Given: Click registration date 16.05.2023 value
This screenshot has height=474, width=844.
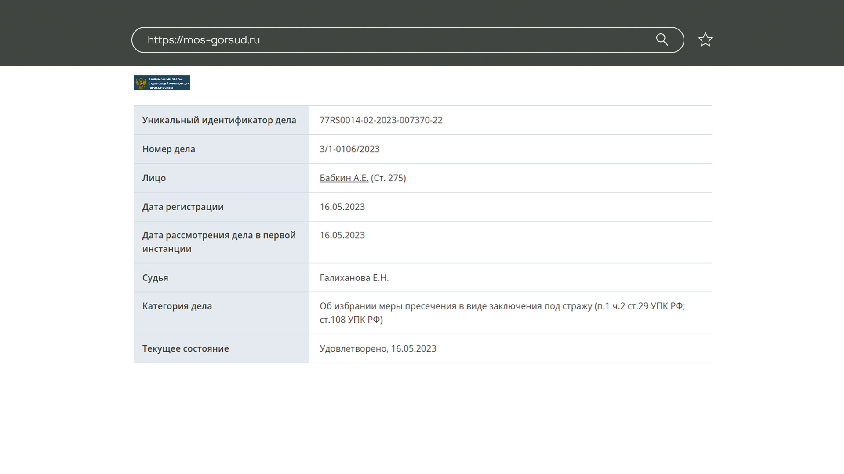Looking at the screenshot, I should 342,207.
